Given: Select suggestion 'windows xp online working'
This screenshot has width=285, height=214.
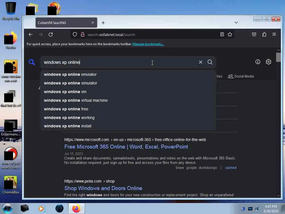Looking at the screenshot, I should (128, 118).
